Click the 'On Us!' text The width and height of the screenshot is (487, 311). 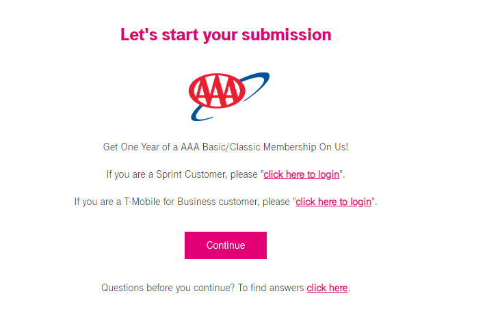334,147
